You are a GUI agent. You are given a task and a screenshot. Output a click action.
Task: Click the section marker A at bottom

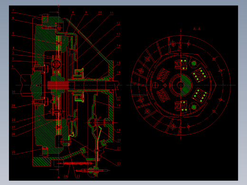click(58, 177)
